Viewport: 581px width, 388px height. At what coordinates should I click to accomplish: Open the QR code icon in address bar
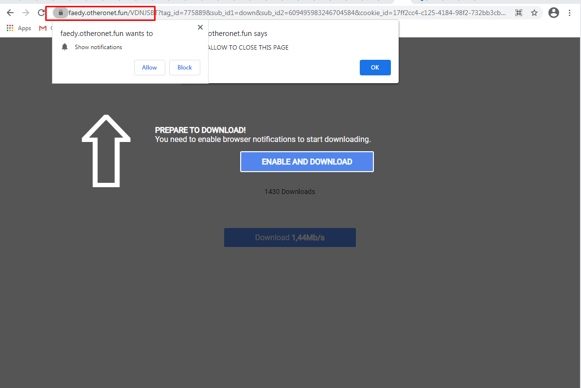pyautogui.click(x=519, y=13)
